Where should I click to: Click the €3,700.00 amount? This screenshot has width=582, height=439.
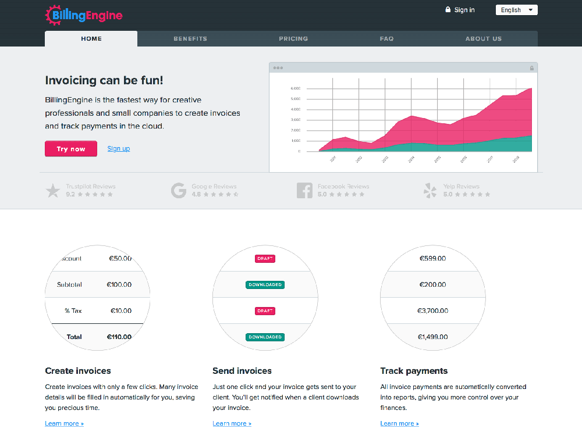pyautogui.click(x=433, y=310)
